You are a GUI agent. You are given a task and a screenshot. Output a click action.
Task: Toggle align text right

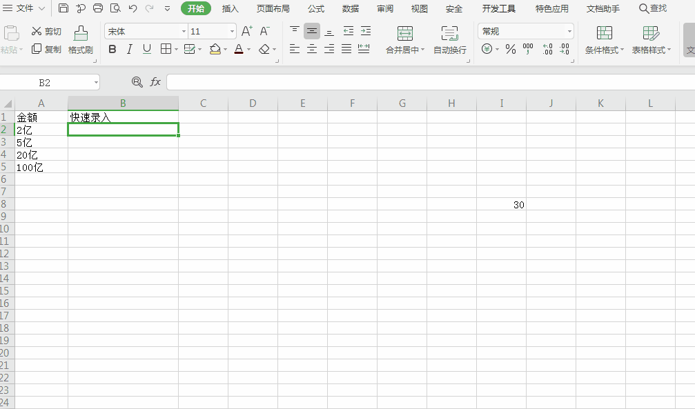(x=329, y=49)
